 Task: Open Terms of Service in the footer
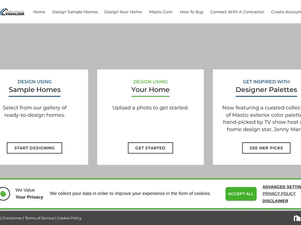click(x=40, y=218)
